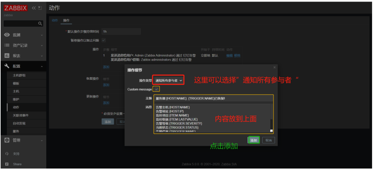Screen dimensions: 373x171
Task: Expand the 报表 menu chevron
Action: [x=42, y=56]
